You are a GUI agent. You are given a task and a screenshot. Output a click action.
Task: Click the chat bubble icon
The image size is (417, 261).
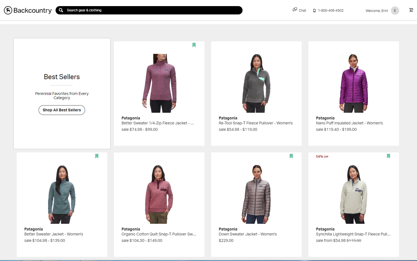click(295, 10)
